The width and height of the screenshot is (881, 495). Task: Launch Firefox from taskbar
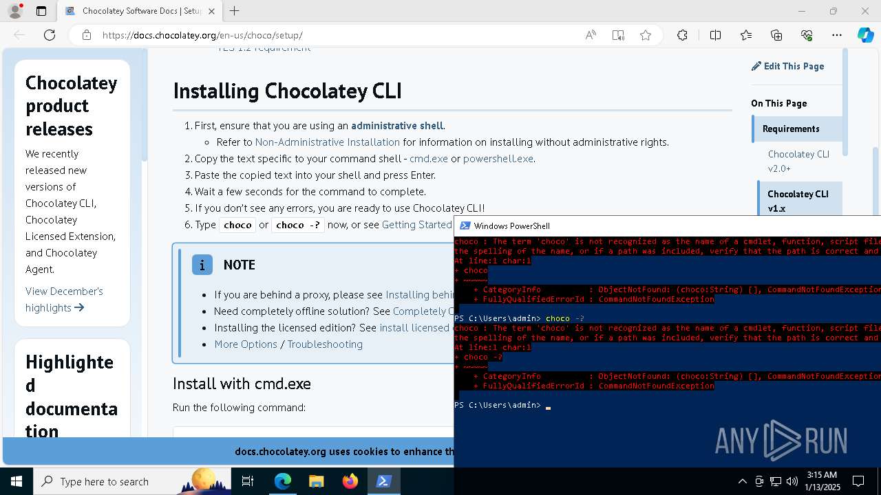[x=350, y=481]
